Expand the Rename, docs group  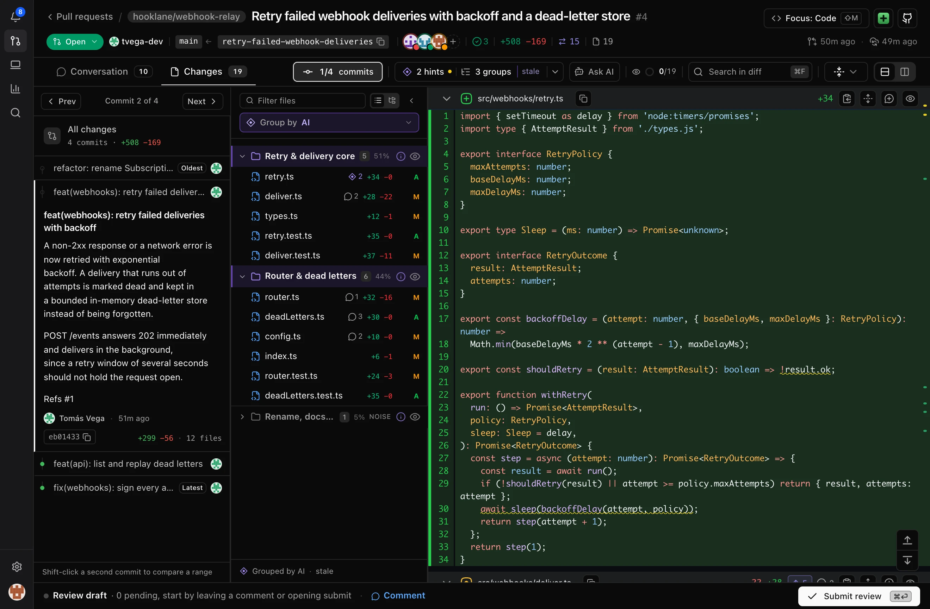tap(242, 417)
